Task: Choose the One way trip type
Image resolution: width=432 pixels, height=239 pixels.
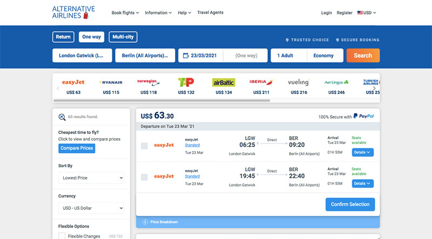Action: [x=91, y=37]
